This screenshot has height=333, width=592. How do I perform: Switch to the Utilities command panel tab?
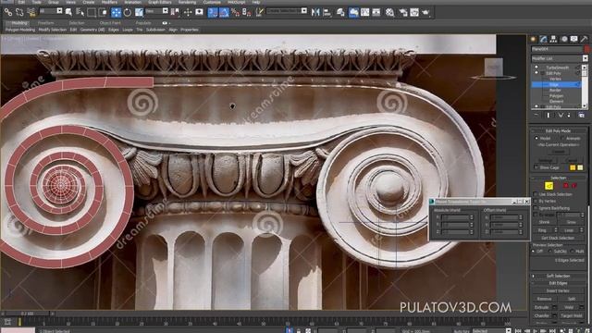[584, 39]
